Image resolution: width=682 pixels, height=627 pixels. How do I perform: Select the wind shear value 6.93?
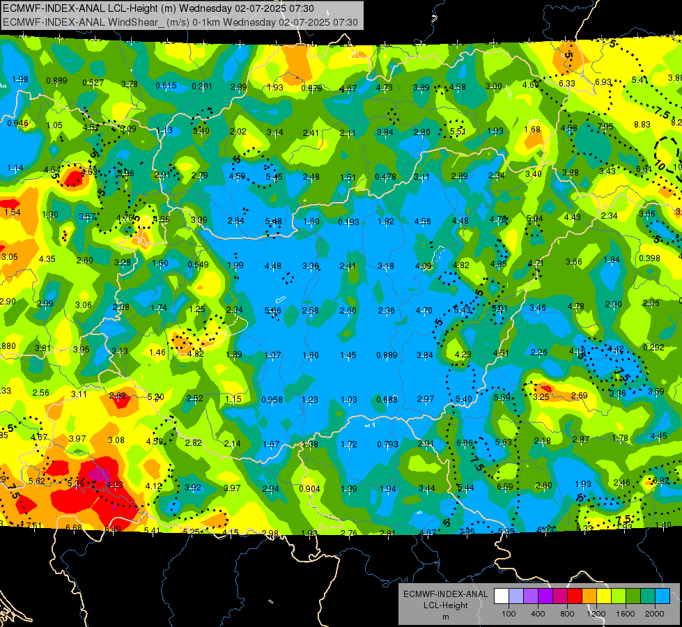(603, 82)
